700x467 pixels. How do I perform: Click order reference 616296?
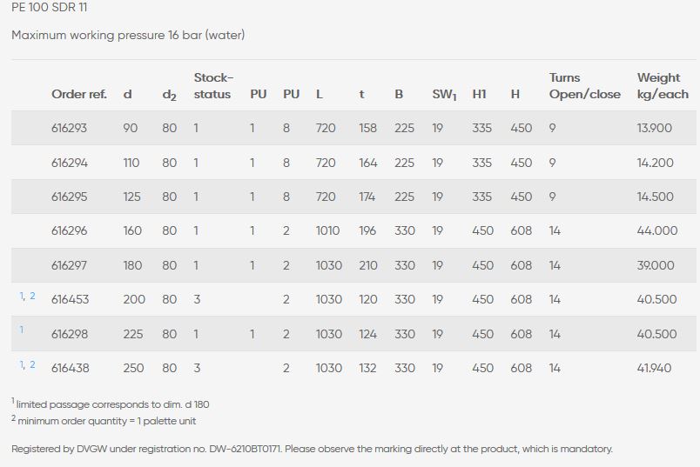coord(70,230)
